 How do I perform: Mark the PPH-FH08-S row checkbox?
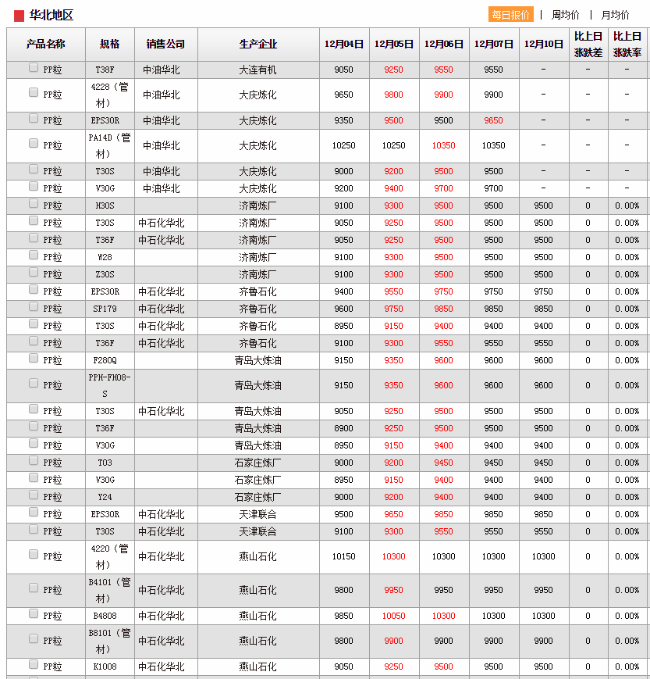34,384
